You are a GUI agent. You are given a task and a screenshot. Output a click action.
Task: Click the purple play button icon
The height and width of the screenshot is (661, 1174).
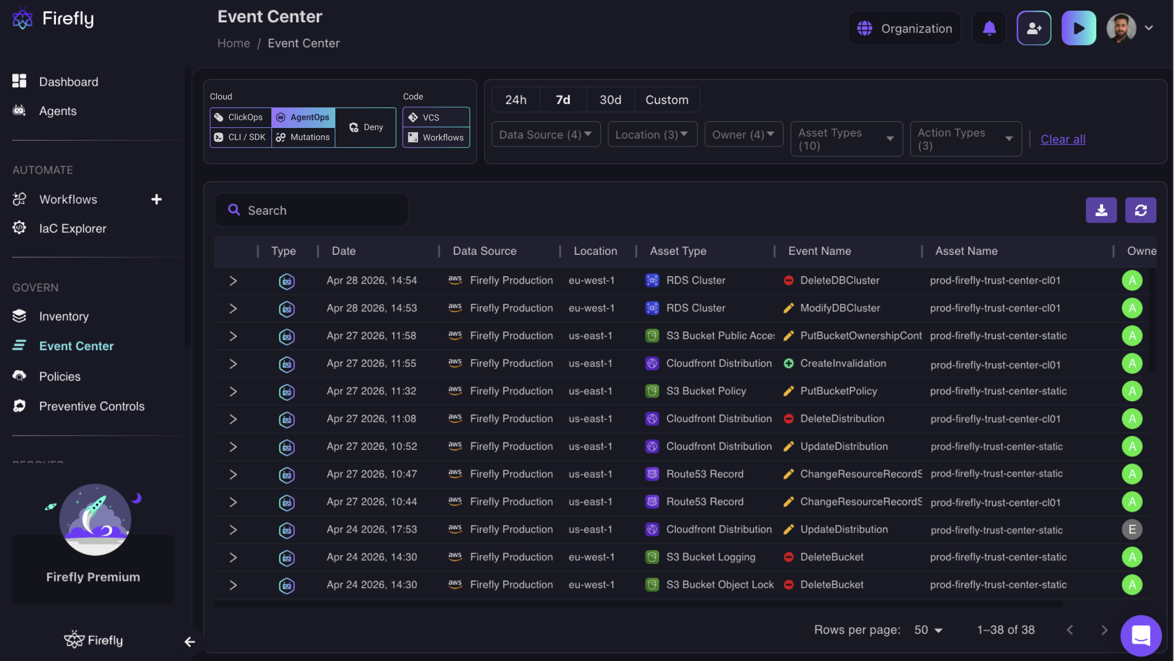coord(1079,28)
